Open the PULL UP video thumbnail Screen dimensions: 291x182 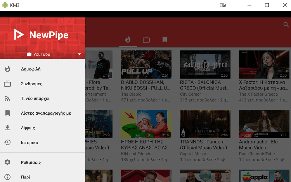[x=146, y=64]
